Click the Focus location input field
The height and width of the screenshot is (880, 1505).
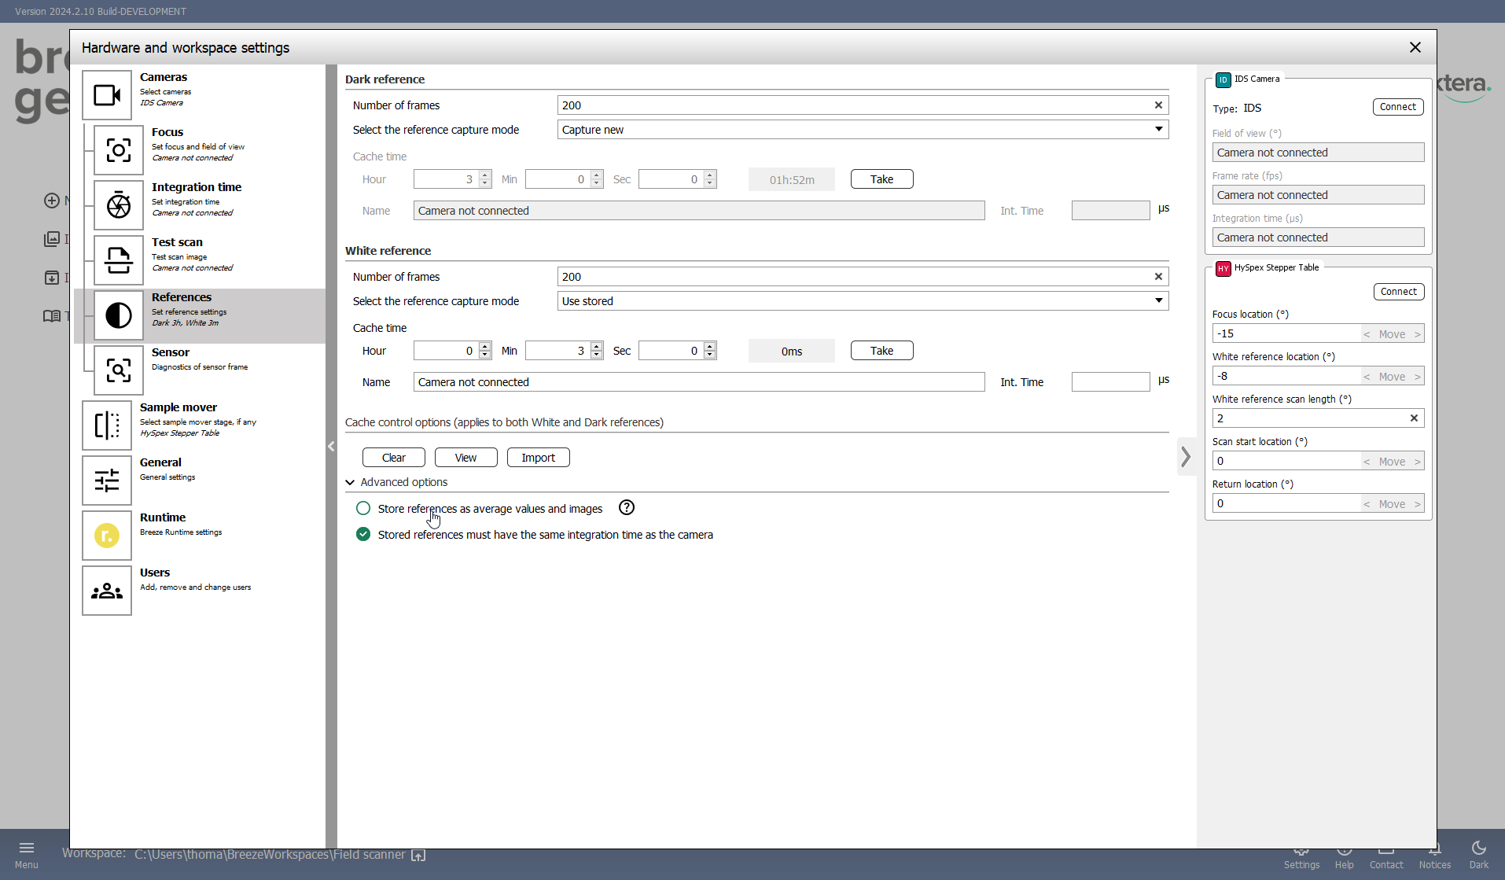point(1286,334)
